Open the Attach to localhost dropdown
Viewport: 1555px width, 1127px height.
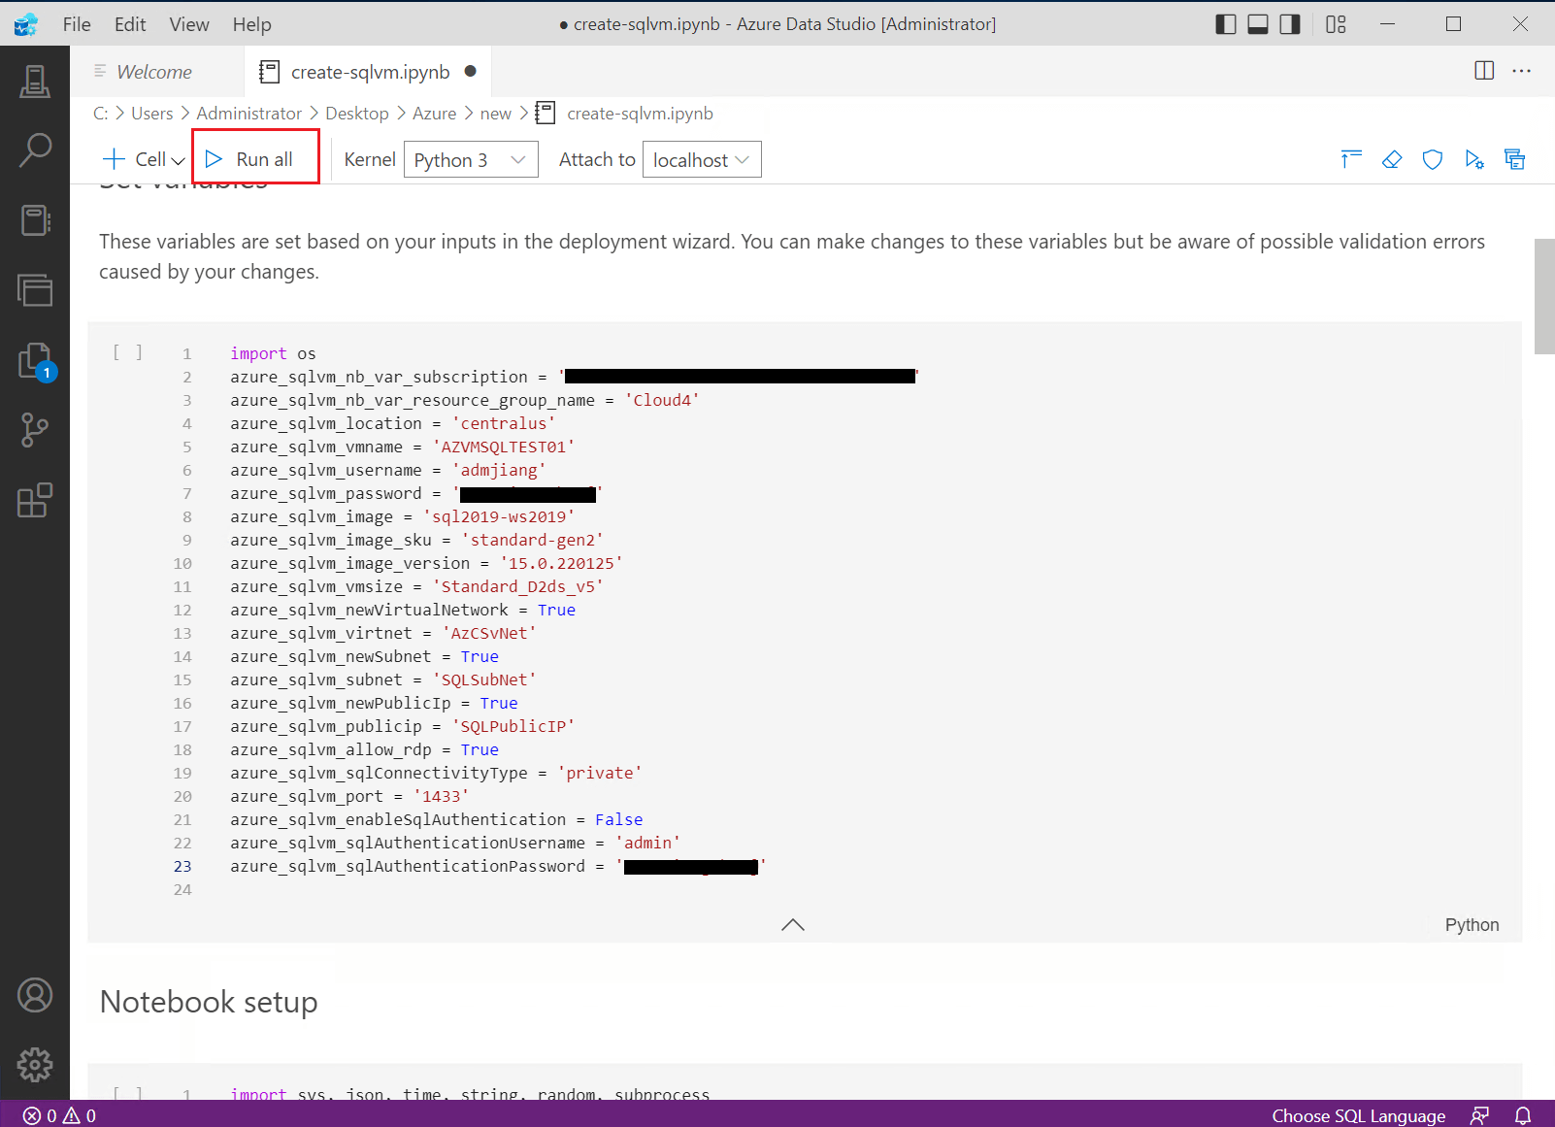(x=702, y=159)
